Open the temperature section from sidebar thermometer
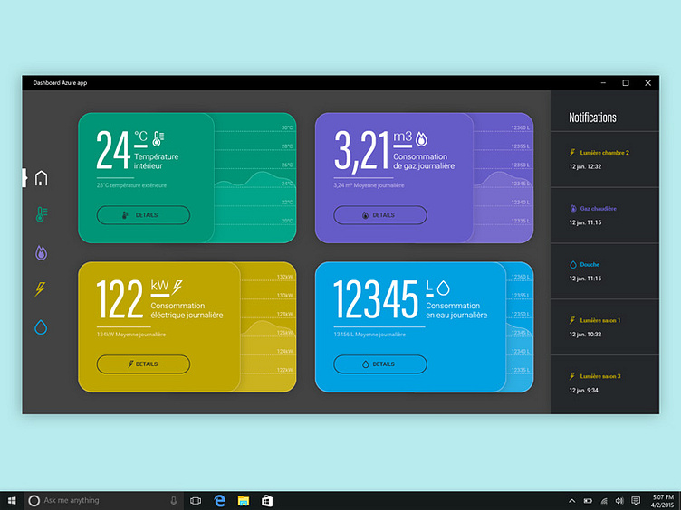 coord(41,215)
